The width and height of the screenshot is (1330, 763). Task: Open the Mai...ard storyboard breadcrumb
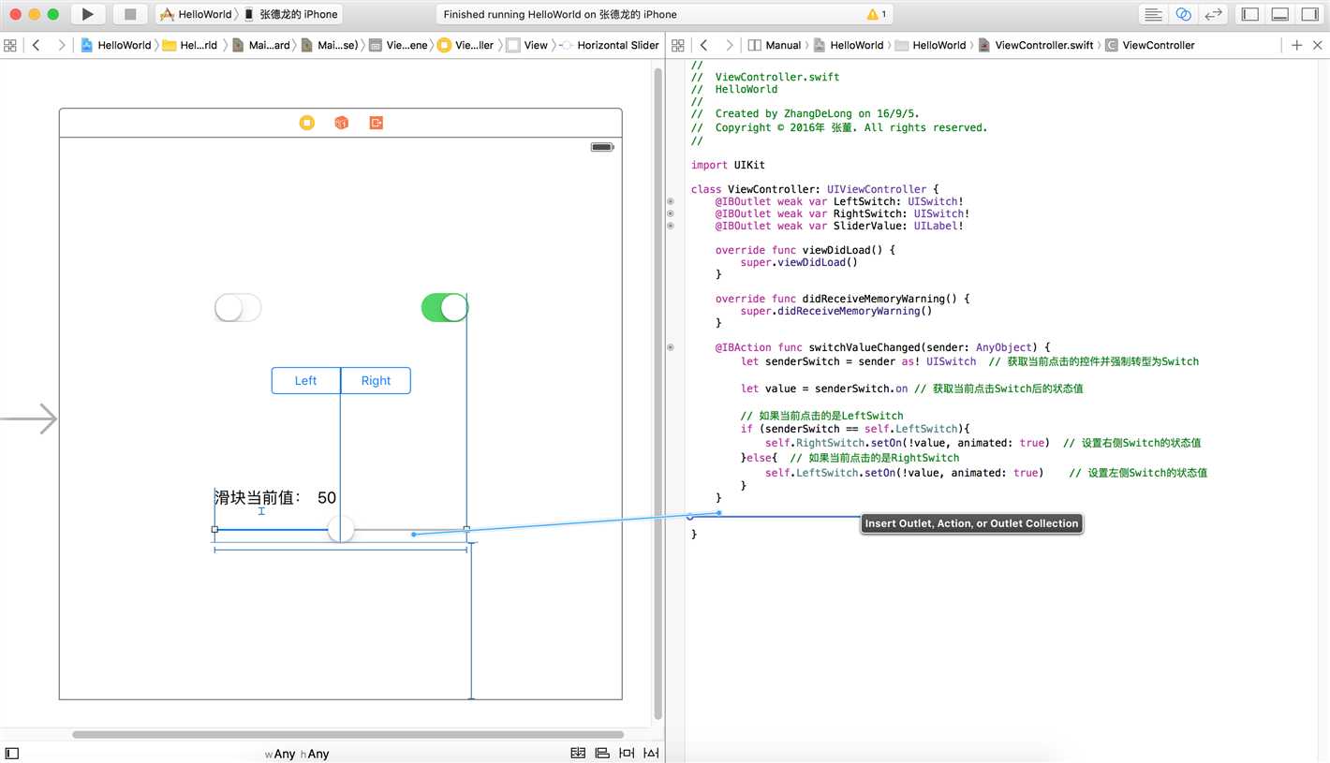pos(261,45)
